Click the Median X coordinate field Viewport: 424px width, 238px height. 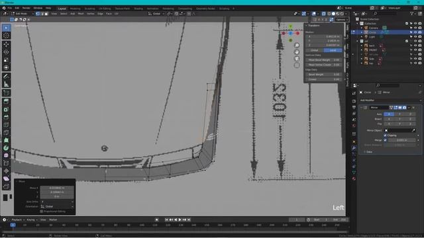tap(323, 36)
